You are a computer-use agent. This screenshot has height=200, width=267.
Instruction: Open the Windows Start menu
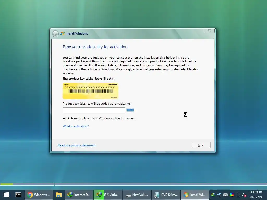click(6, 195)
